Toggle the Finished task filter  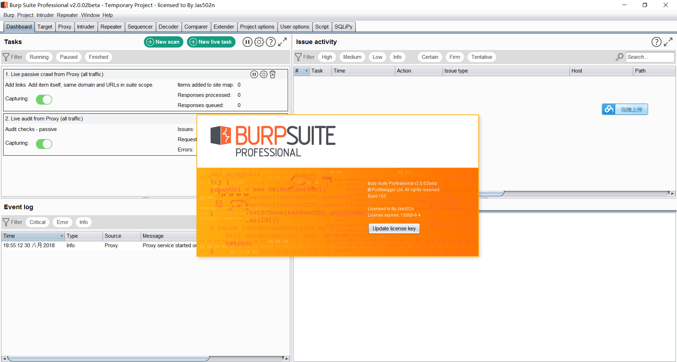tap(98, 57)
